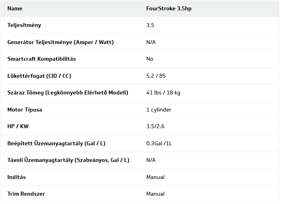Click the "Smartcraft Kompatibilitás" label
Viewport: 281px width, 204px height.
pyautogui.click(x=42, y=59)
